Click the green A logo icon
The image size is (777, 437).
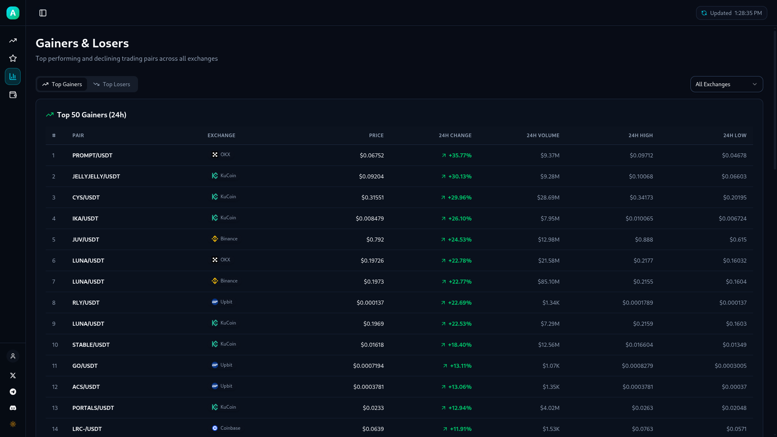point(13,13)
